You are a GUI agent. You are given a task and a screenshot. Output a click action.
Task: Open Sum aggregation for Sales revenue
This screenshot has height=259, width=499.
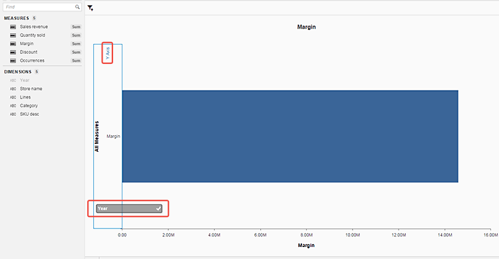pyautogui.click(x=76, y=27)
